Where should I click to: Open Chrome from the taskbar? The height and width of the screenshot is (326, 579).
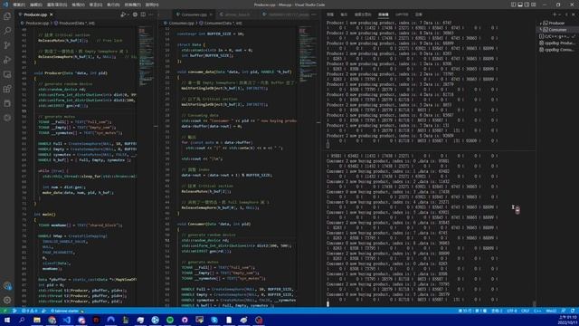tap(52, 320)
